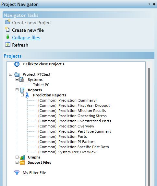This screenshot has width=157, height=186.
Task: Select the Graphs tree label
Action: 34,157
